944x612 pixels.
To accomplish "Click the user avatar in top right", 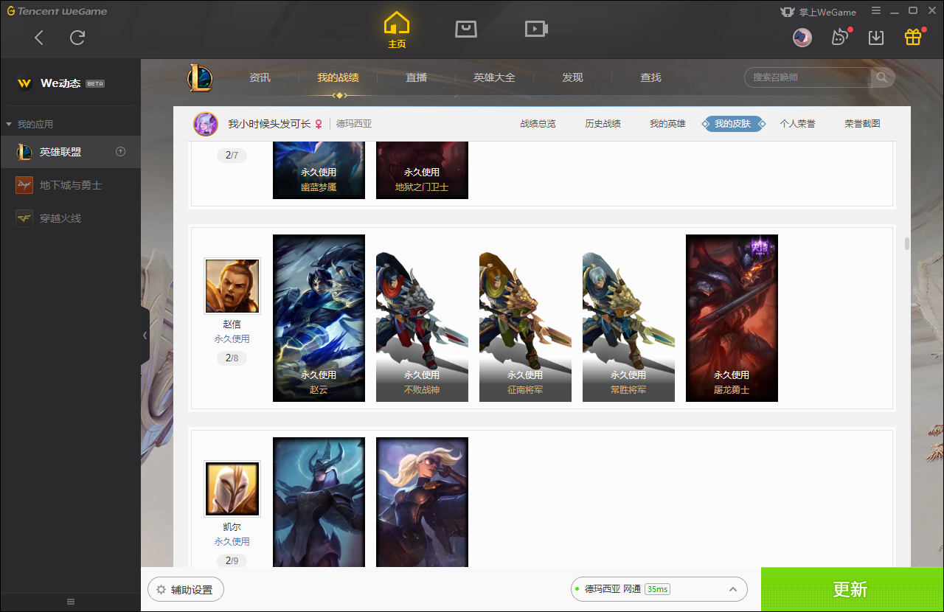I will tap(802, 38).
